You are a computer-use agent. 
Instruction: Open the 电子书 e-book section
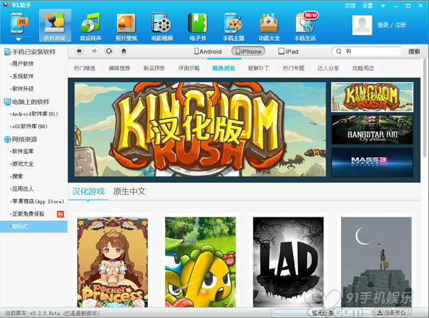(198, 27)
